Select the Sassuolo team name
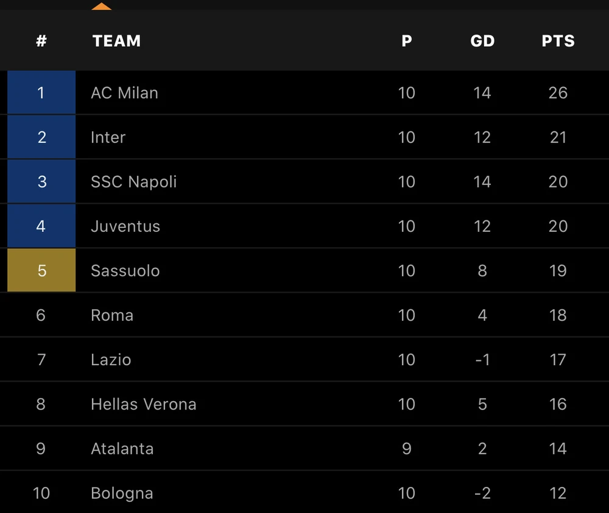 pyautogui.click(x=125, y=270)
